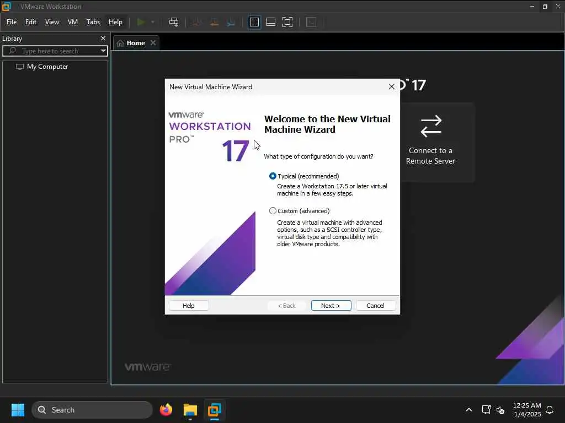Screen dimensions: 565x423
Task: Select Custom (advanced) configuration
Action: (273, 211)
